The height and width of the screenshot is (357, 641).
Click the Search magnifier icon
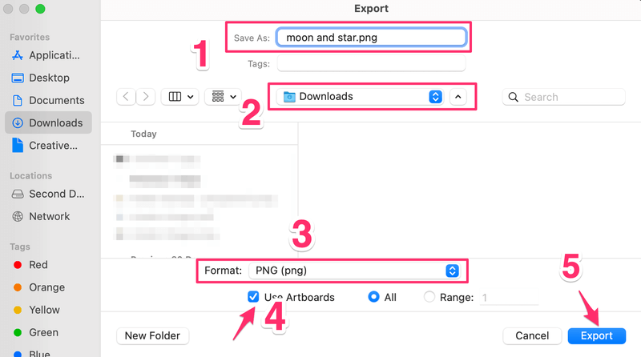point(513,97)
